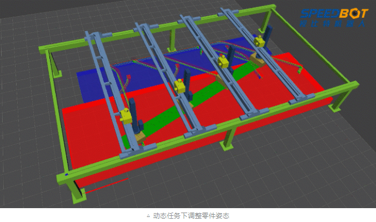Click the SPEEDBOT logo in the corner
376x222 pixels.
point(333,17)
